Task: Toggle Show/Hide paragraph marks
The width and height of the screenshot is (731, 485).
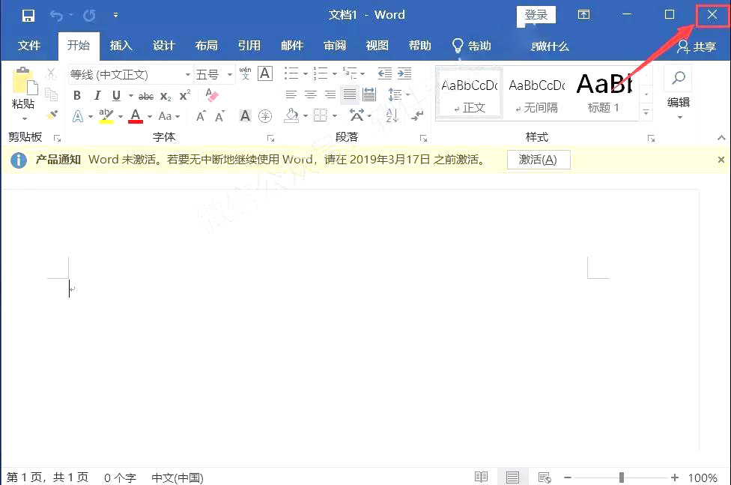Action: [x=417, y=115]
